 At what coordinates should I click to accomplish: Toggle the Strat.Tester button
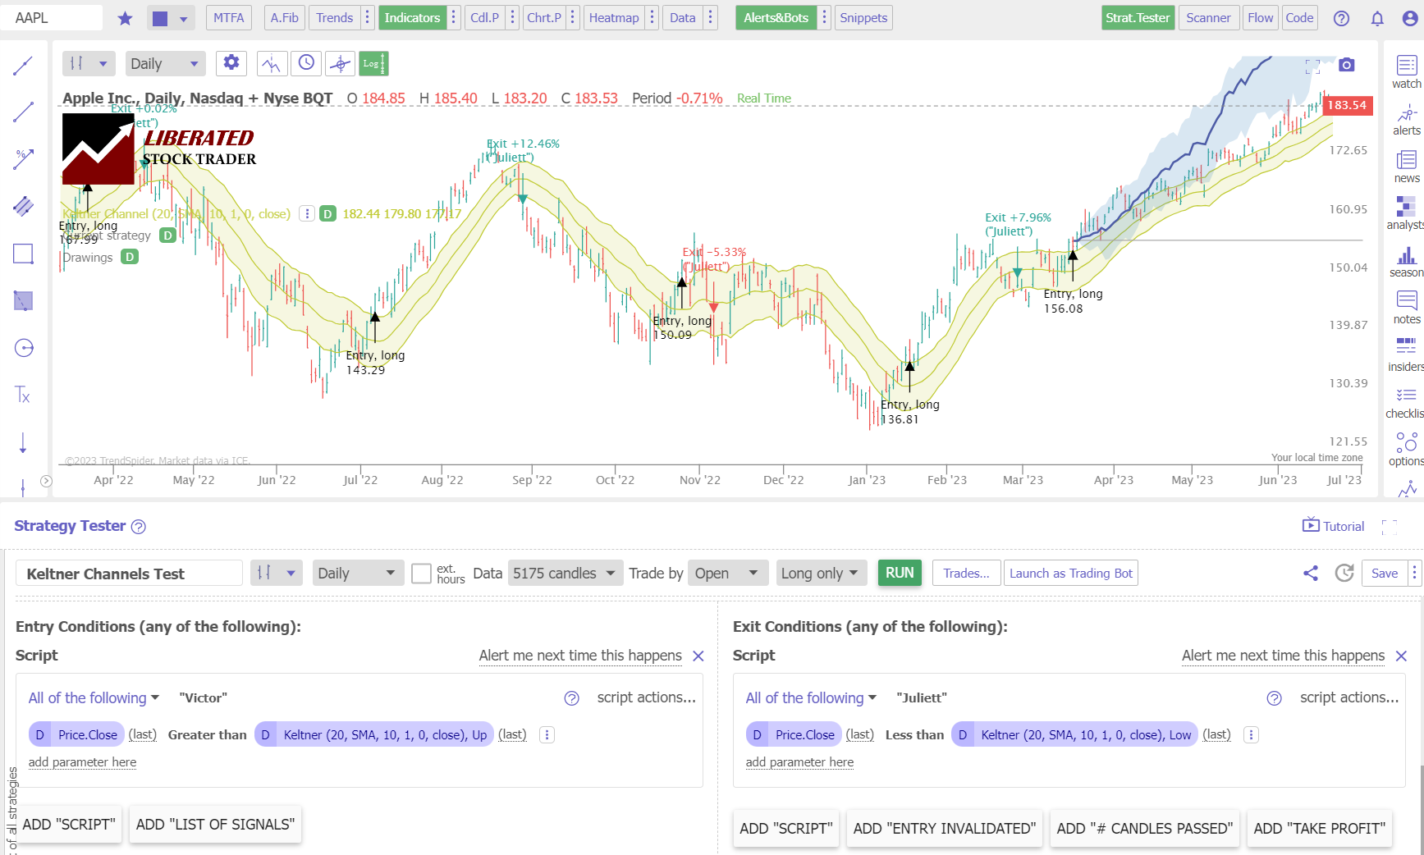pyautogui.click(x=1138, y=17)
